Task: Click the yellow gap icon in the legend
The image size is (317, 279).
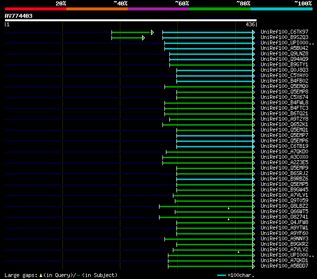Action: (41, 275)
